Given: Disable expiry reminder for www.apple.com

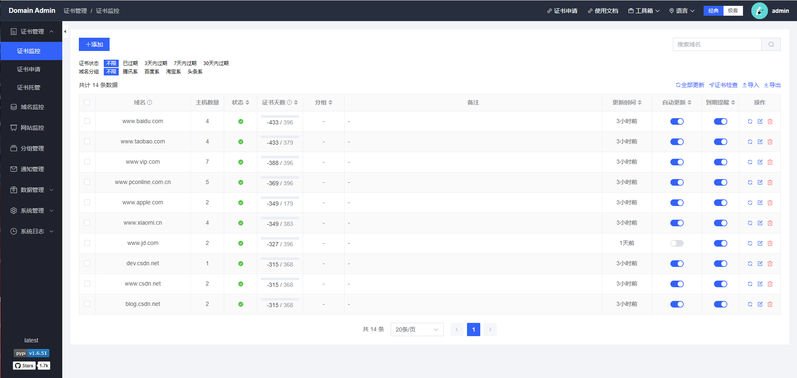Looking at the screenshot, I should [720, 203].
